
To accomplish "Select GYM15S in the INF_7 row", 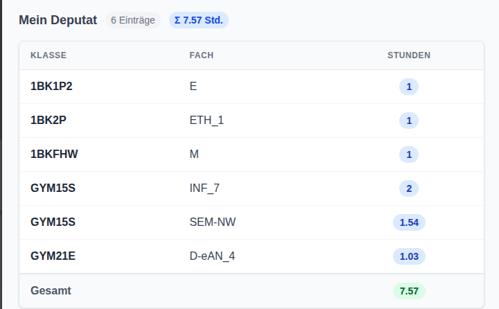I will coord(53,188).
